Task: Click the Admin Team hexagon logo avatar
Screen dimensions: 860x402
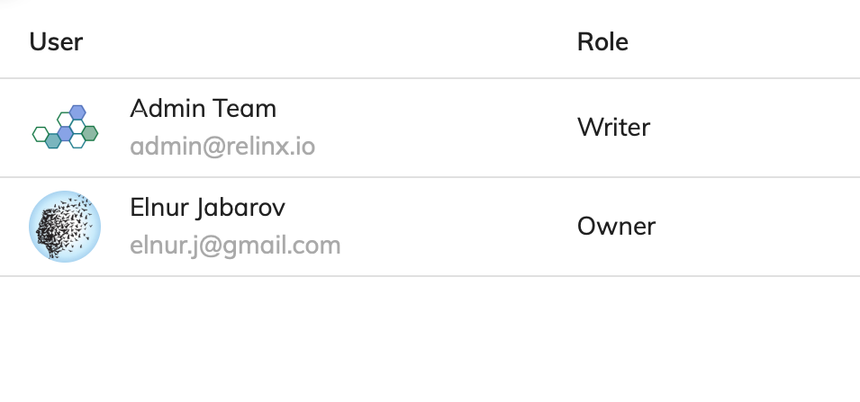Action: click(x=65, y=127)
